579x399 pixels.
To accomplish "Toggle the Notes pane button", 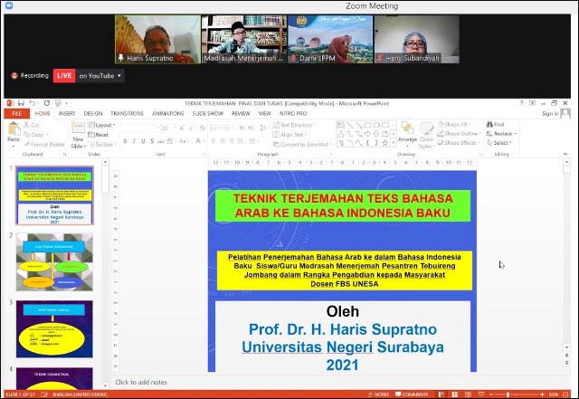I will pos(378,394).
